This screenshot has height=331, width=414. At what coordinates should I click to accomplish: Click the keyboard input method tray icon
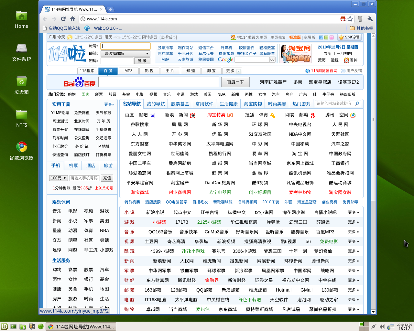(x=391, y=326)
